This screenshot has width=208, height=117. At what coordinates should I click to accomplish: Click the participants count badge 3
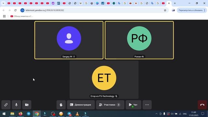118,105
